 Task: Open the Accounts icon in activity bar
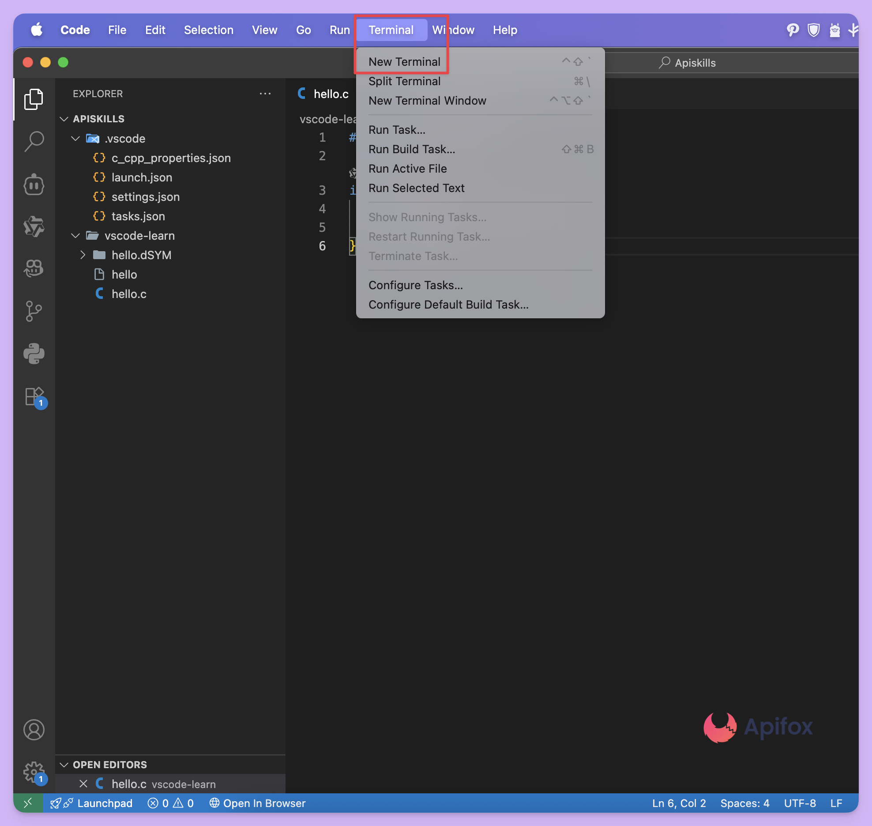(34, 730)
